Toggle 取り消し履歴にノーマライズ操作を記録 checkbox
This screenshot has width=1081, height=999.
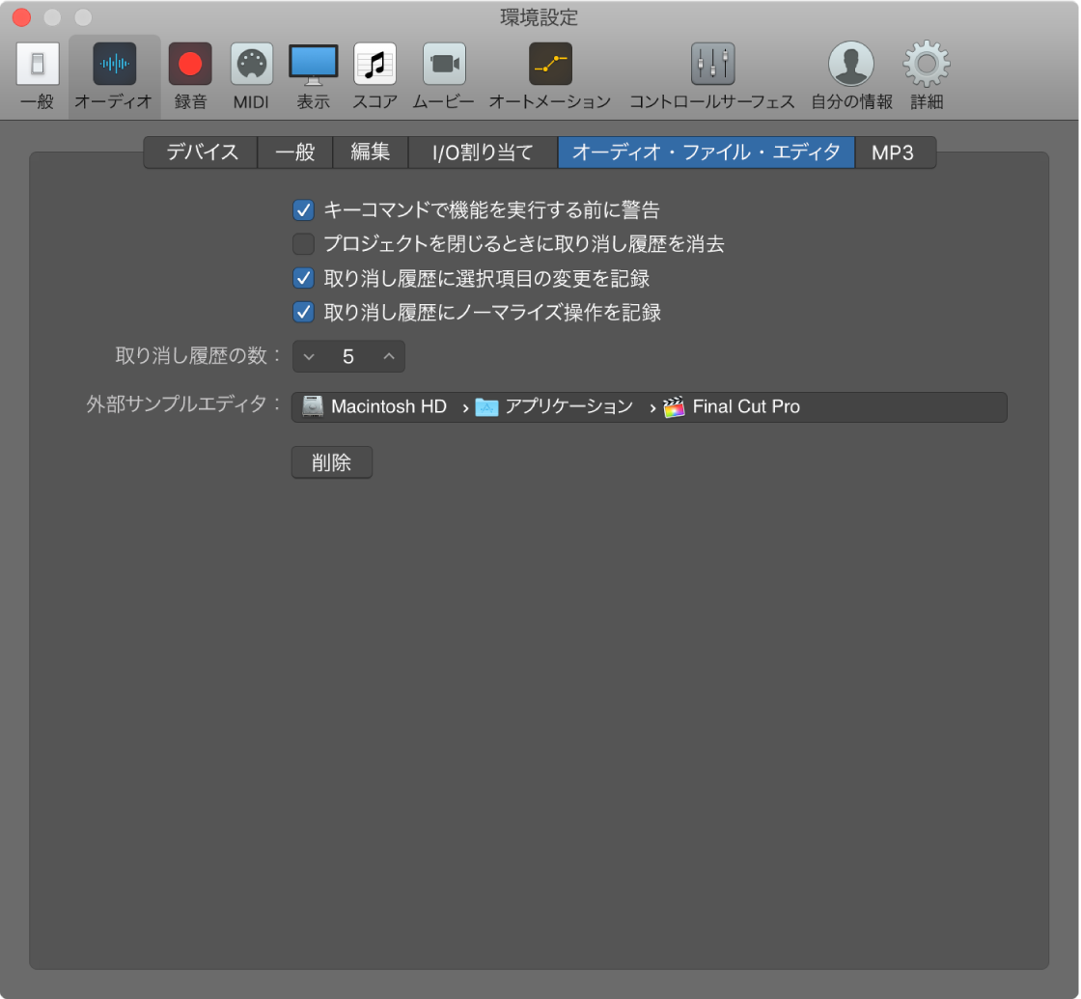coord(303,313)
